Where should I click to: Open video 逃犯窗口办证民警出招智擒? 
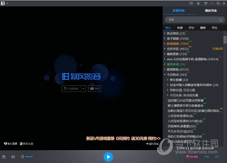pos(185,100)
